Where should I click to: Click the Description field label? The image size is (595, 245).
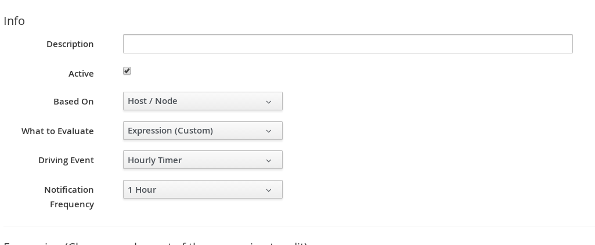(x=70, y=44)
